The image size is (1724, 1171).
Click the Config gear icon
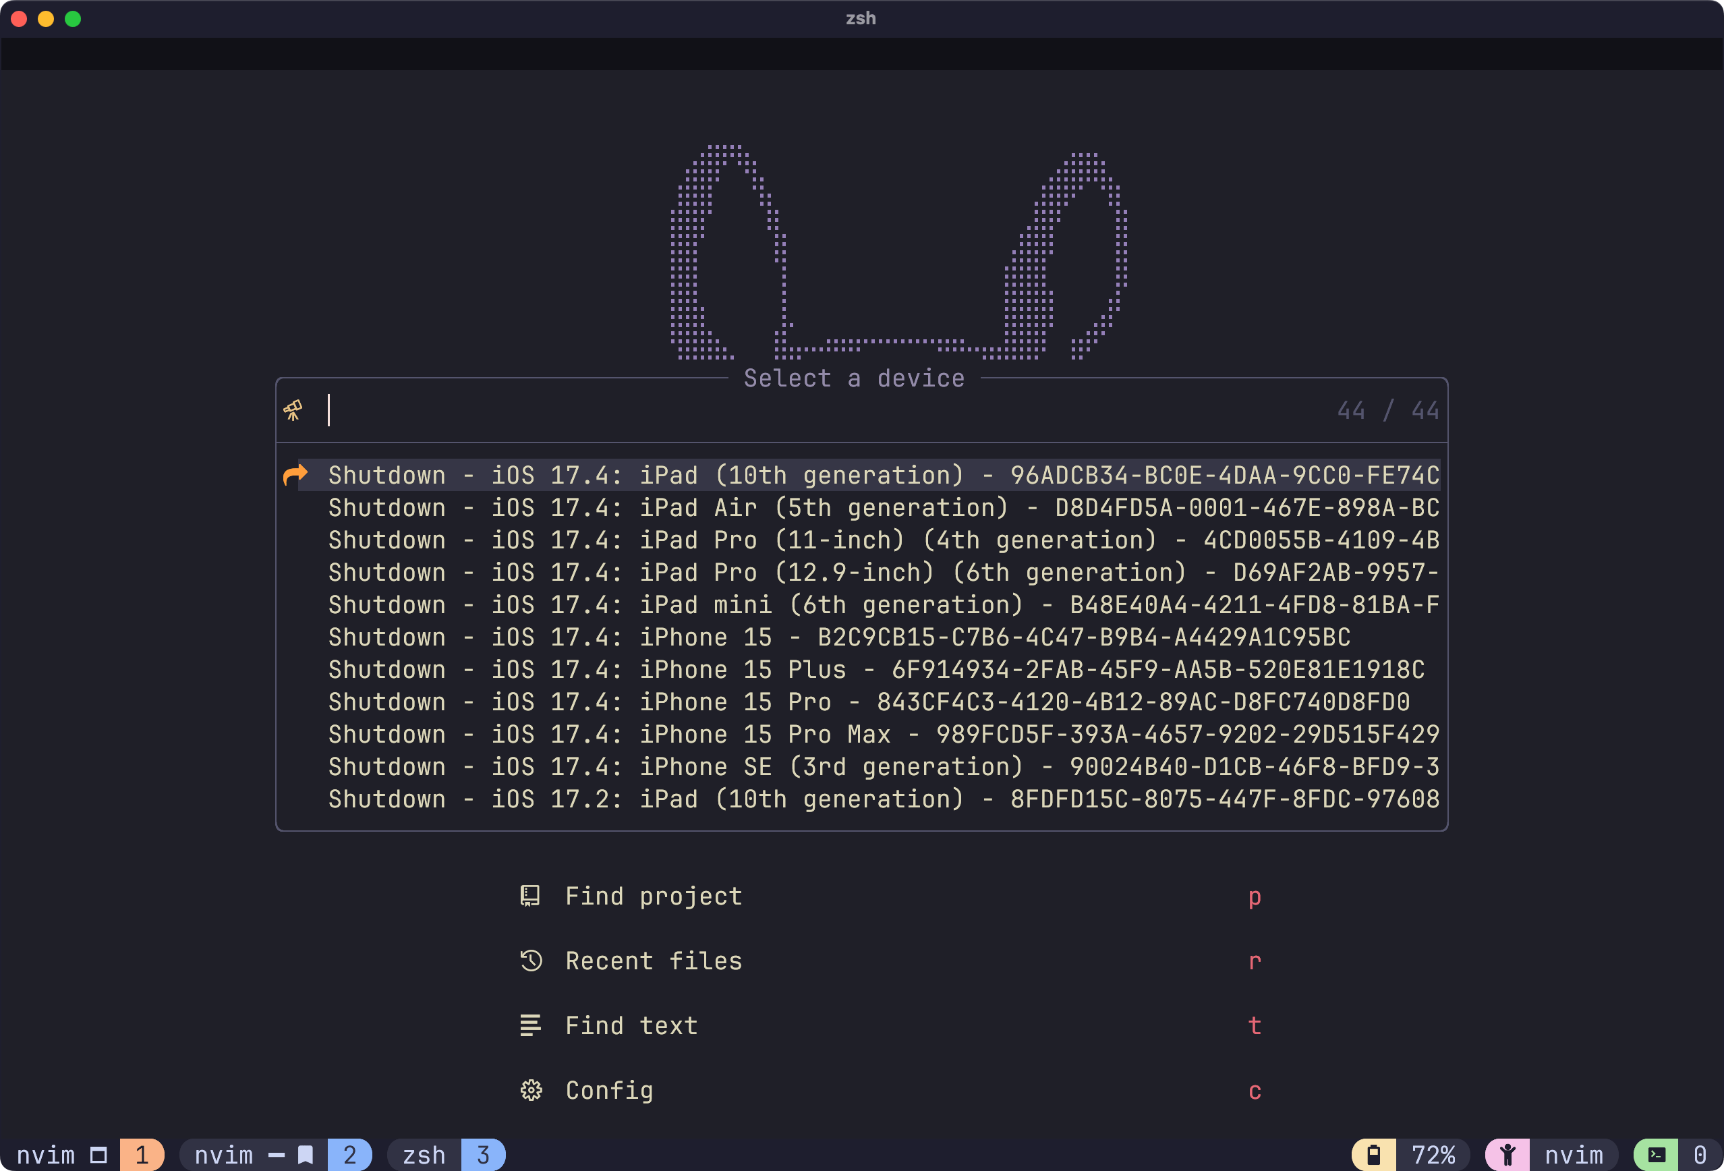pos(530,1089)
